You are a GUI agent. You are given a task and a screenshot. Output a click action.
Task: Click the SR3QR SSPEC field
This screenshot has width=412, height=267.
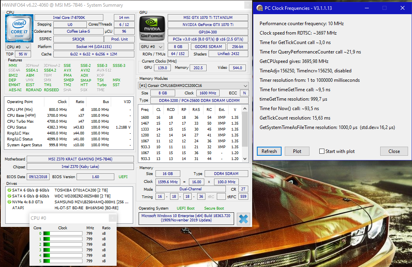pyautogui.click(x=78, y=39)
